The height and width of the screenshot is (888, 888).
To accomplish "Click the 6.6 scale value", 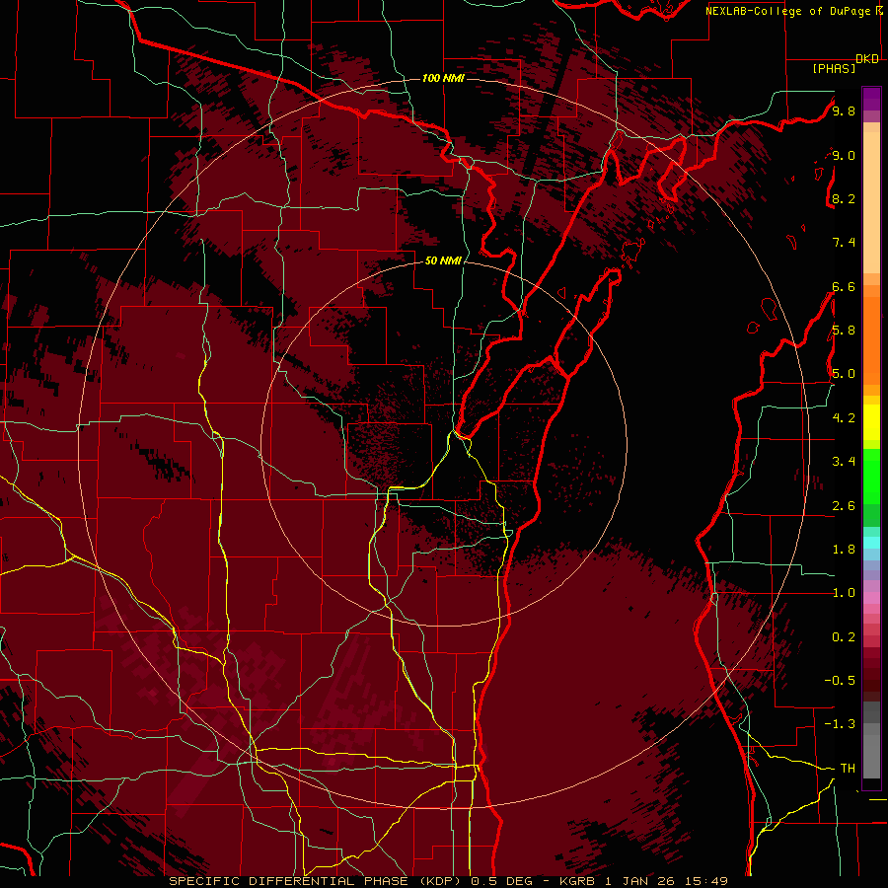I will pyautogui.click(x=844, y=286).
